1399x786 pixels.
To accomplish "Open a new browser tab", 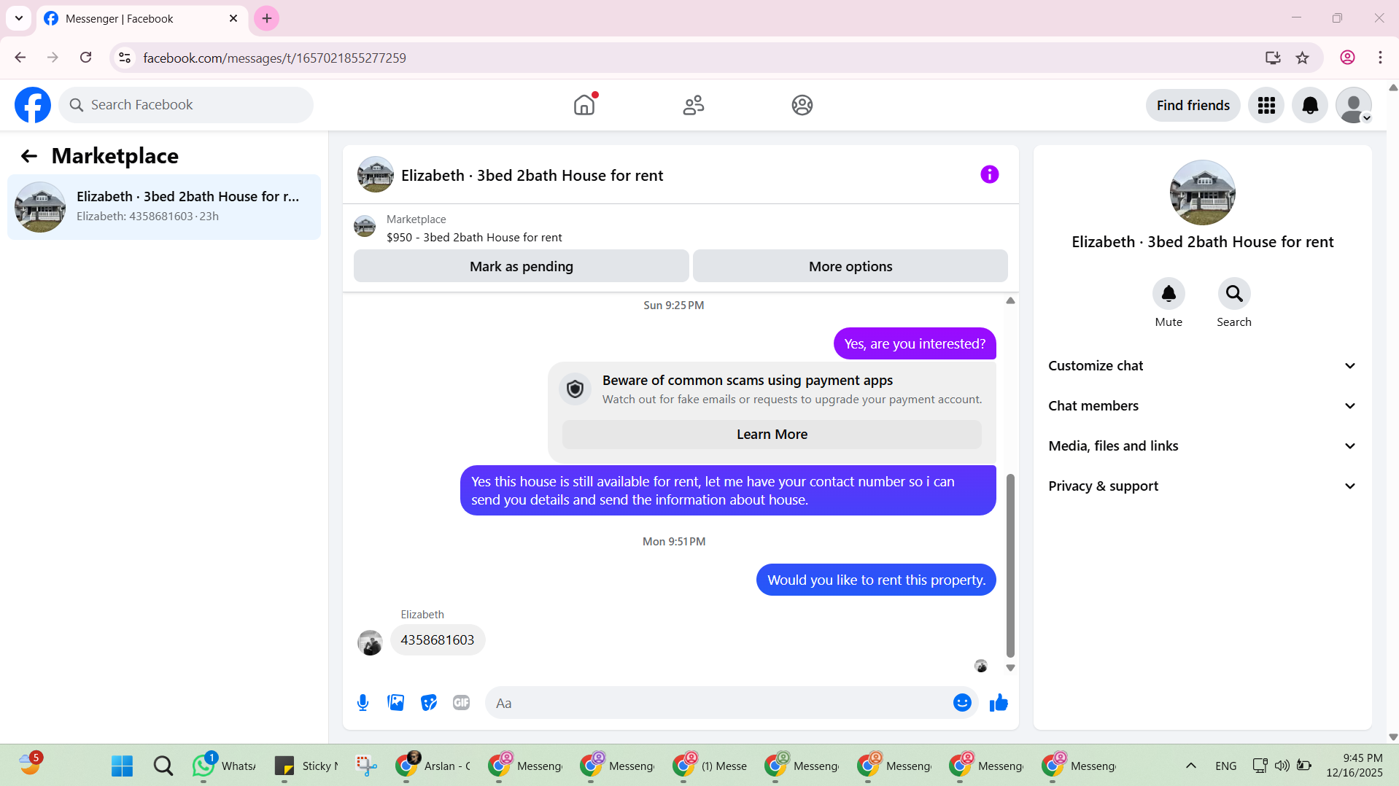I will point(267,19).
